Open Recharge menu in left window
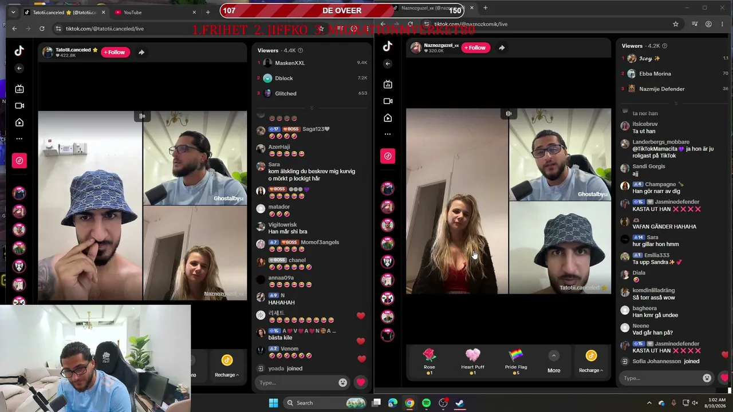 click(x=227, y=366)
